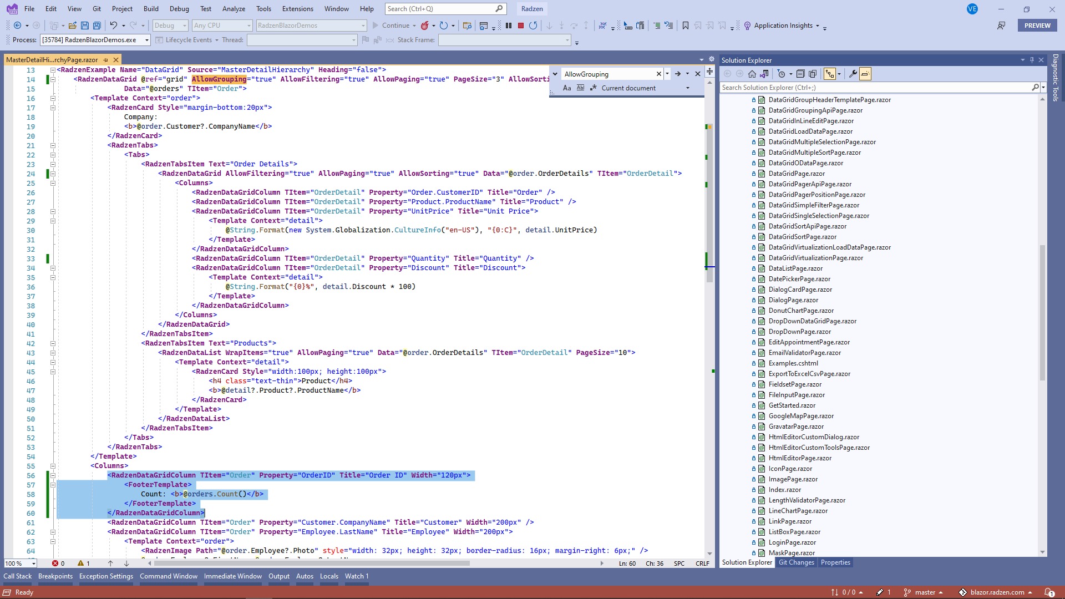Switch to the Git Changes tab
1065x599 pixels.
click(796, 562)
